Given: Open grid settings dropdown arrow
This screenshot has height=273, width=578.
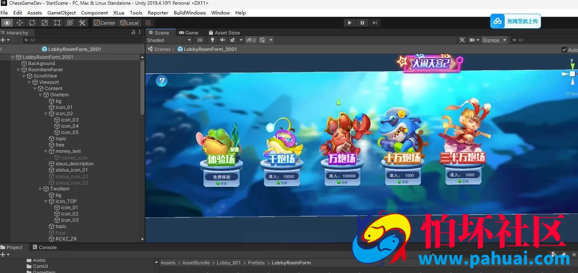Looking at the screenshot, I should point(271,40).
